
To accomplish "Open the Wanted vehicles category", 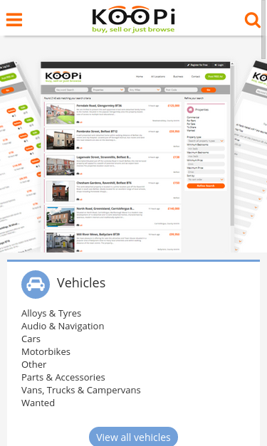I will (38, 403).
